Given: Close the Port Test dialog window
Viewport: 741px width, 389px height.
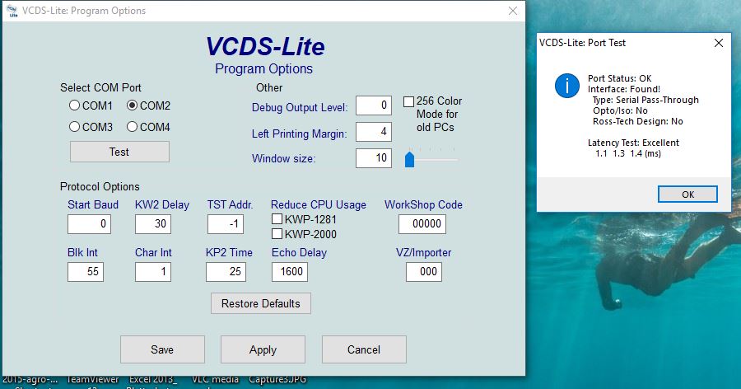Looking at the screenshot, I should [x=718, y=42].
